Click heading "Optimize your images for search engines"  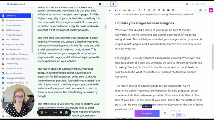[x=144, y=23]
